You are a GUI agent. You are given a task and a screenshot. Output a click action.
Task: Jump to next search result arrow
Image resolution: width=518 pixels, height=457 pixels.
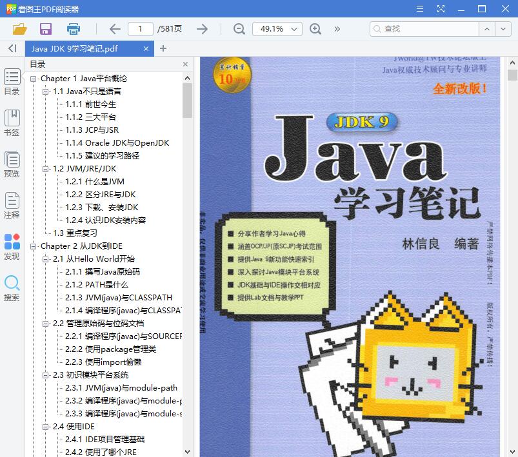(503, 29)
